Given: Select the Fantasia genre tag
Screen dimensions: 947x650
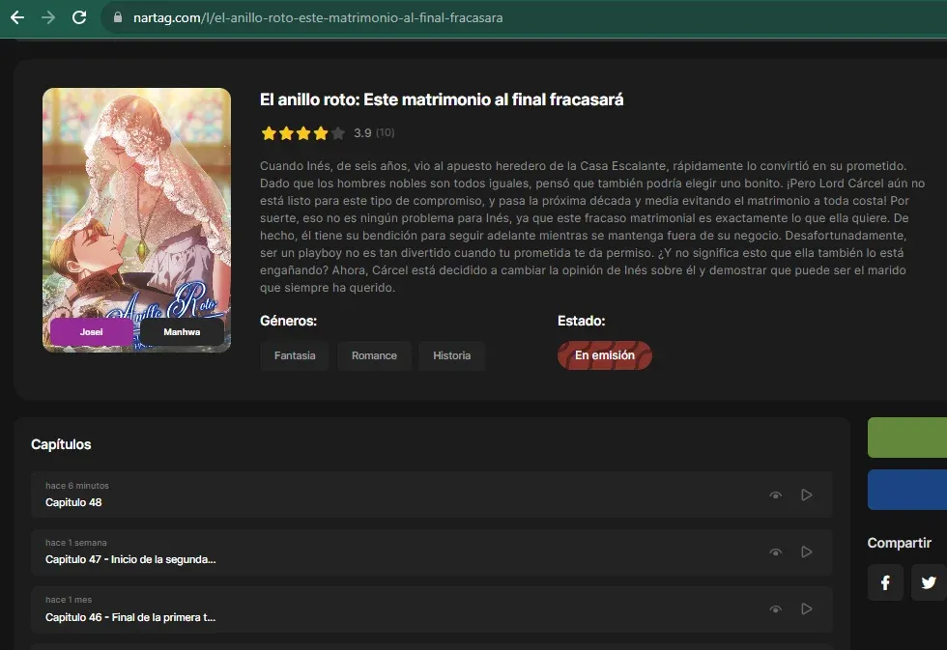Looking at the screenshot, I should (295, 355).
